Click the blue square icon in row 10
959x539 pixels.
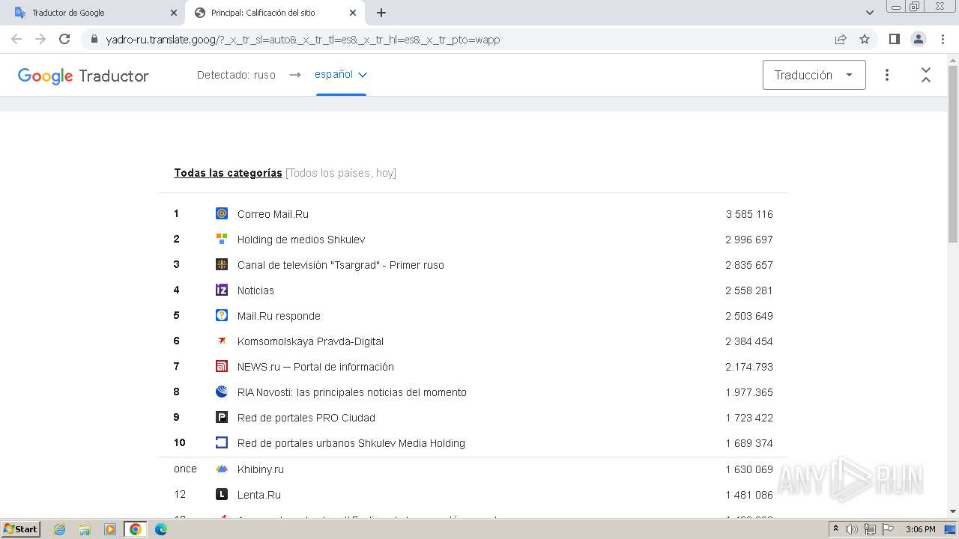point(222,442)
